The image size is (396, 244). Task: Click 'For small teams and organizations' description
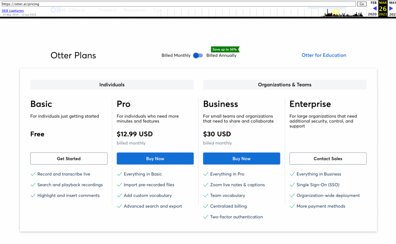238,119
